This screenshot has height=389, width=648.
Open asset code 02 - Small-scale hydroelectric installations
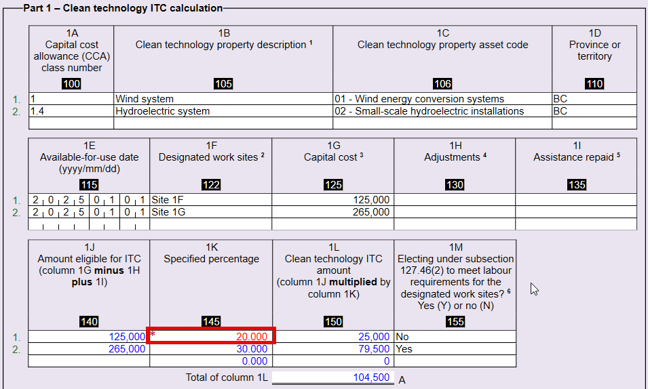click(442, 111)
